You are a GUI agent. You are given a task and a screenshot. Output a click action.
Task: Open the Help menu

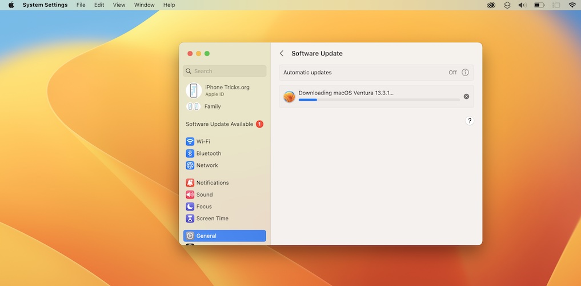pos(169,5)
